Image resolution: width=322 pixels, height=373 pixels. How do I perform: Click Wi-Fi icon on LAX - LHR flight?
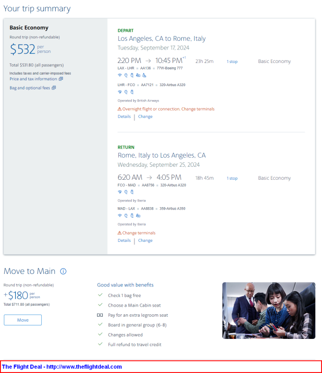(x=120, y=75)
